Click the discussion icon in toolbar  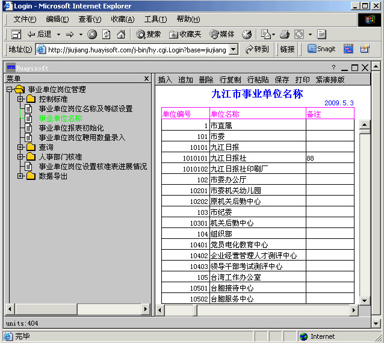(x=321, y=34)
